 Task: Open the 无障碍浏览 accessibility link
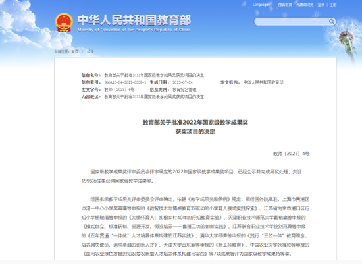tap(305, 5)
